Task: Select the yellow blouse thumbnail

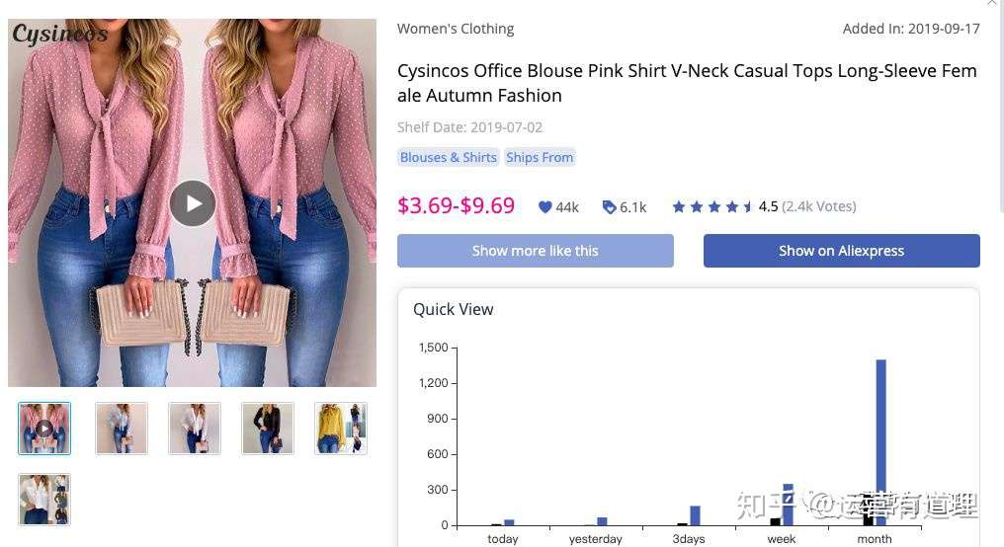Action: click(x=341, y=429)
